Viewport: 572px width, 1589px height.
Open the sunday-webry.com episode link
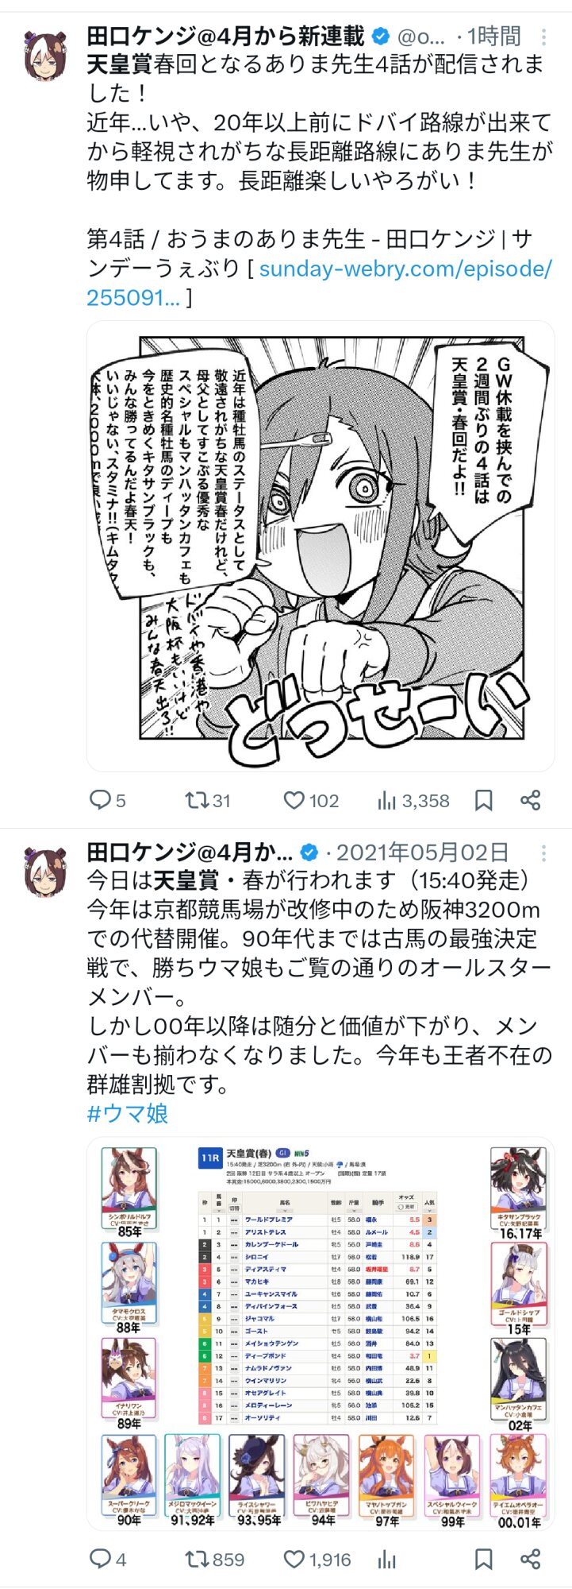(x=319, y=283)
